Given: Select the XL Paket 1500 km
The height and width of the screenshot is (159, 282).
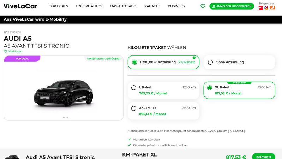Looking at the screenshot, I should tap(239, 90).
